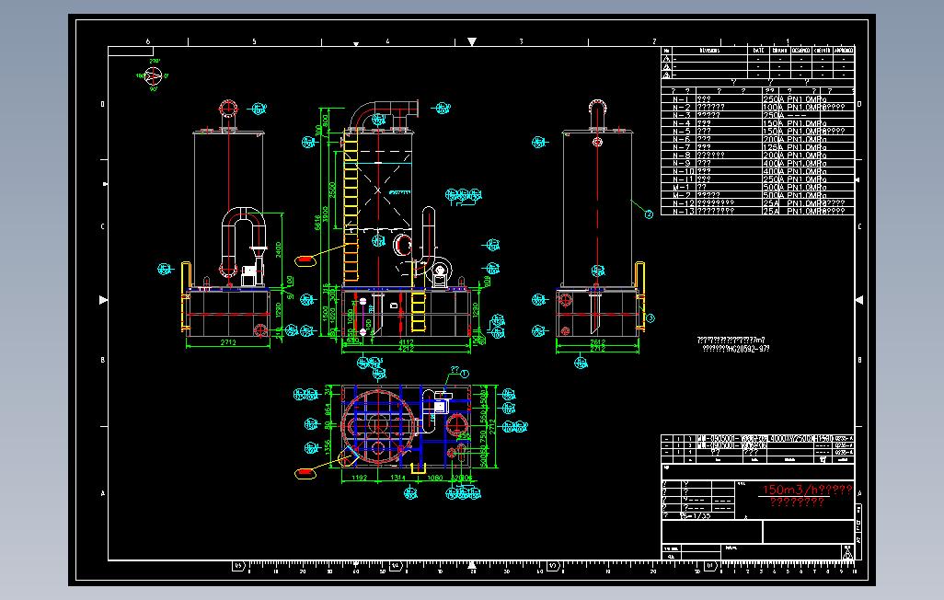Image resolution: width=944 pixels, height=600 pixels.
Task: Click the centrifugal fan in the front elevation
Action: [439, 272]
